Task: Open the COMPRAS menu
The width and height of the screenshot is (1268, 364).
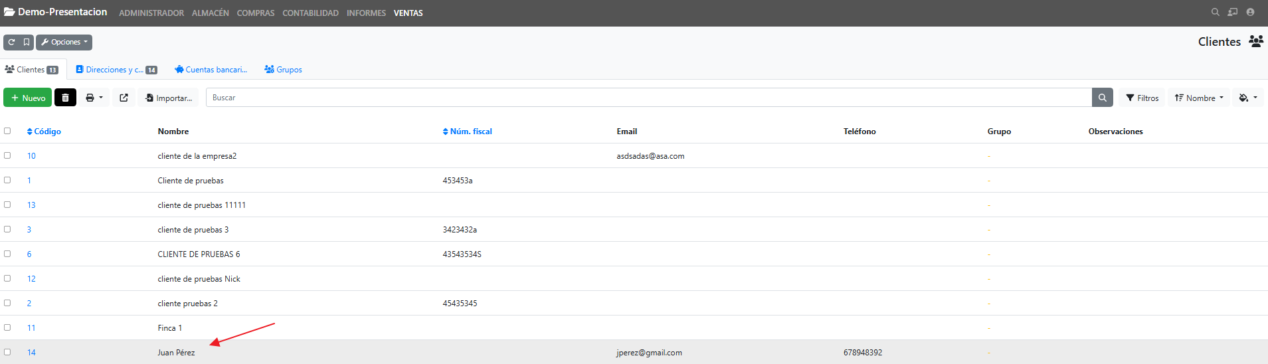Action: tap(256, 13)
